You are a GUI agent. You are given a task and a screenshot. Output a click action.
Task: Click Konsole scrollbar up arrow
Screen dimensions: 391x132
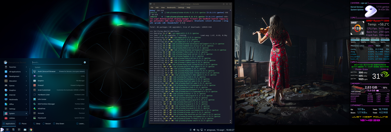tap(231, 10)
